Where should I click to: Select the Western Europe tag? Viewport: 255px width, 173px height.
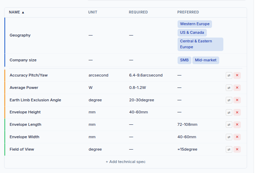pyautogui.click(x=195, y=24)
